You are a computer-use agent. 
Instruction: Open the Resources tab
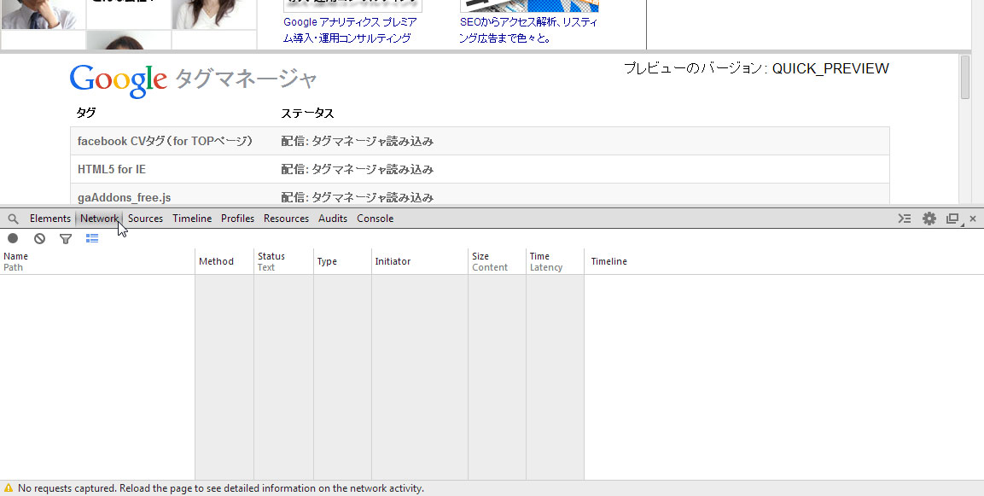point(286,219)
